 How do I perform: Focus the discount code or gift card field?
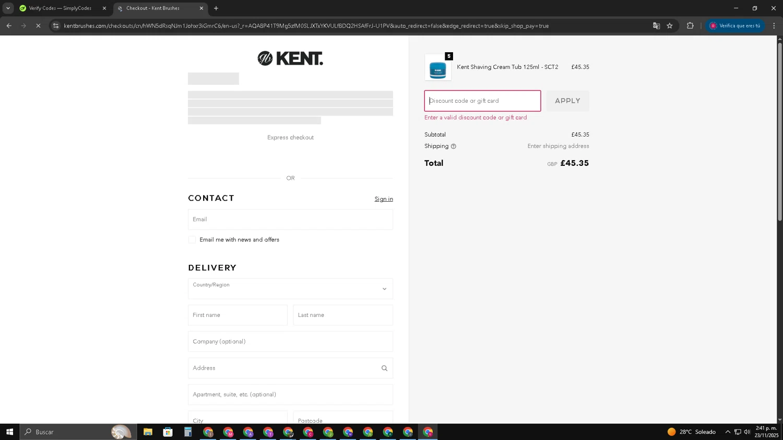tap(482, 101)
